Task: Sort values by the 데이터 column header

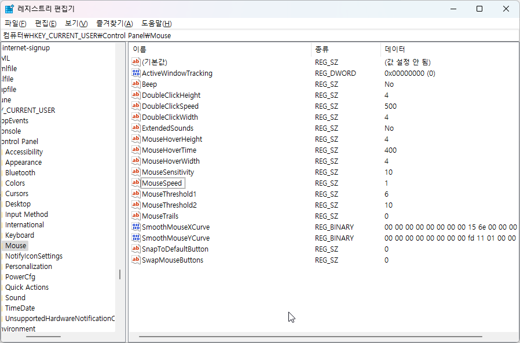Action: click(394, 49)
